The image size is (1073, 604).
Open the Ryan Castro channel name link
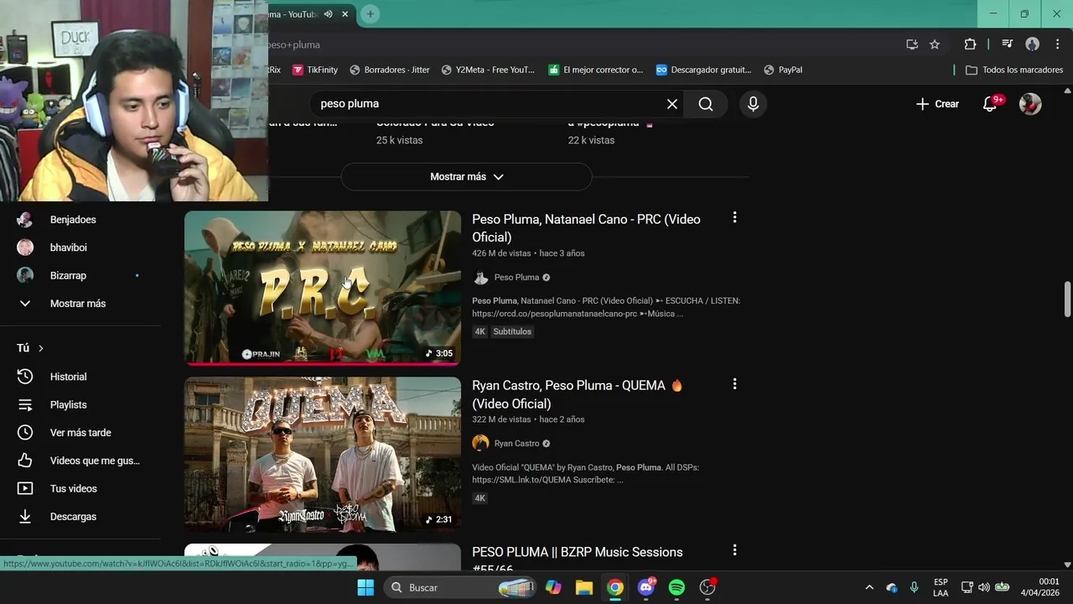click(516, 444)
